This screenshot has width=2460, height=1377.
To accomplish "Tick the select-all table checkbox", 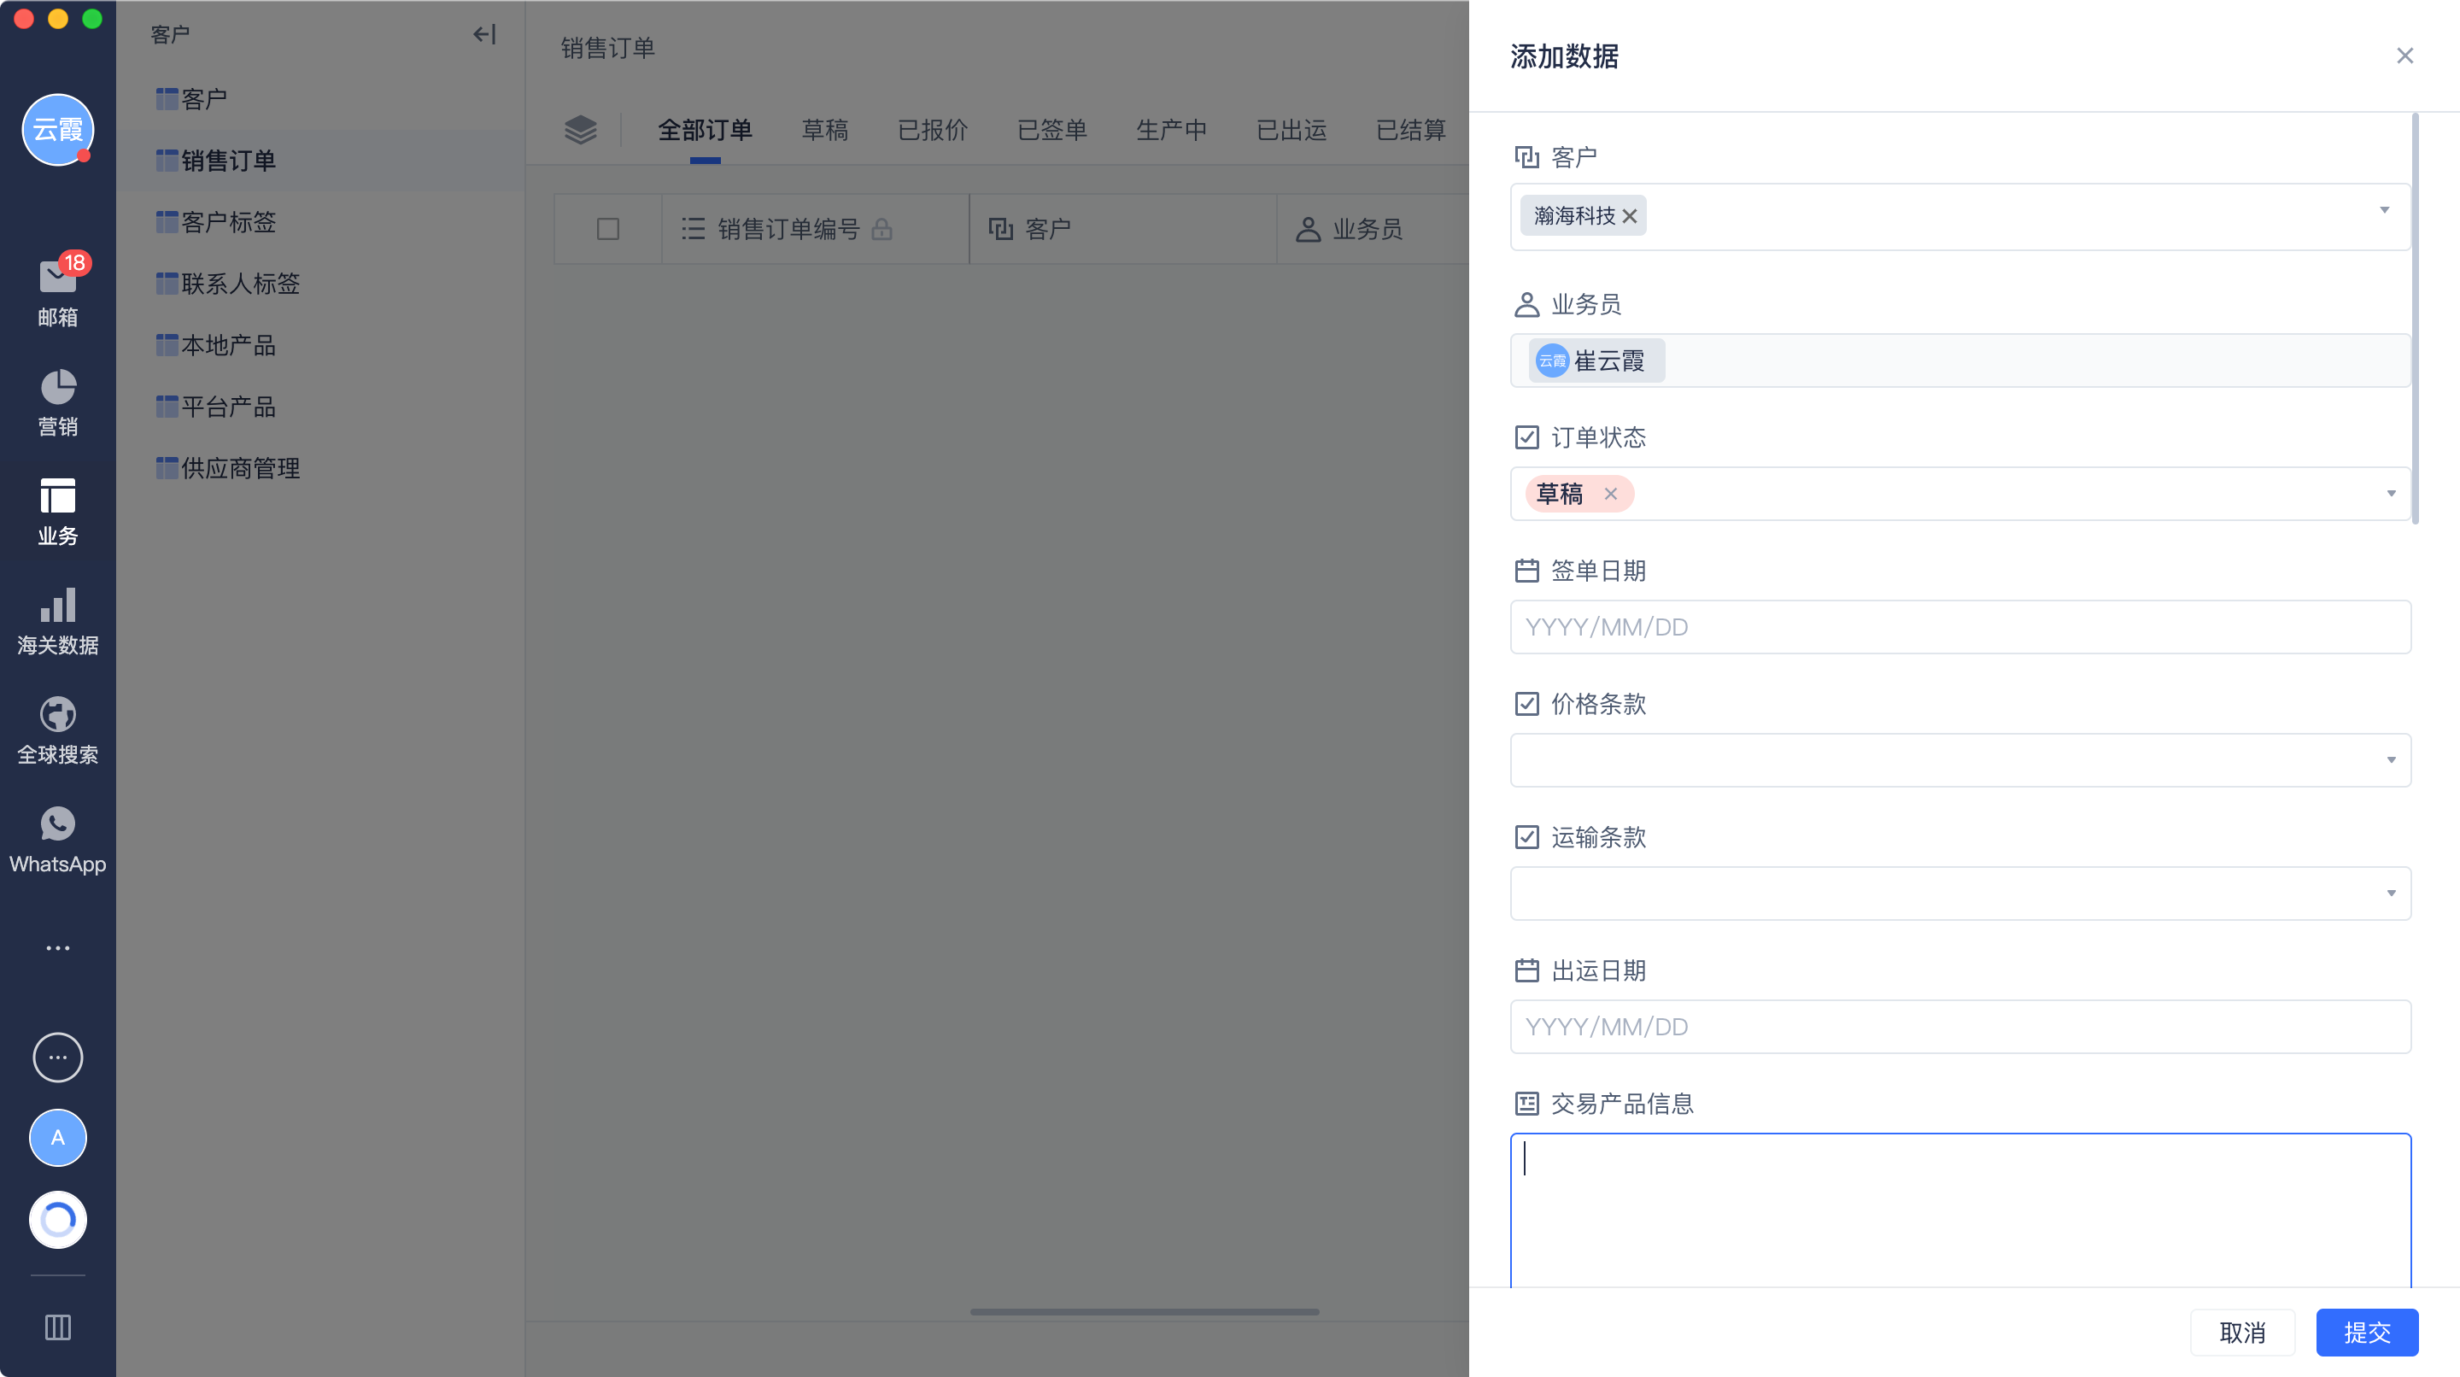I will (x=607, y=229).
